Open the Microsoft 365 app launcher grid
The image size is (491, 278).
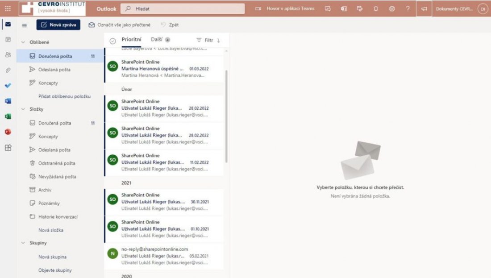(x=8, y=8)
